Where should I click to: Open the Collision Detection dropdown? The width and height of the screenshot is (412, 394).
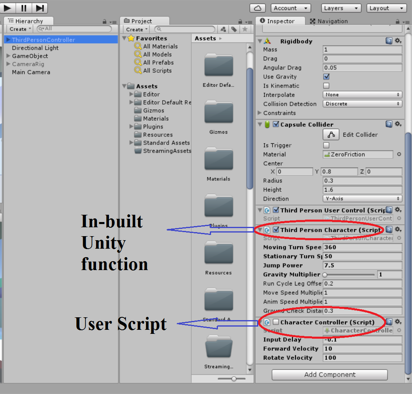pos(362,104)
